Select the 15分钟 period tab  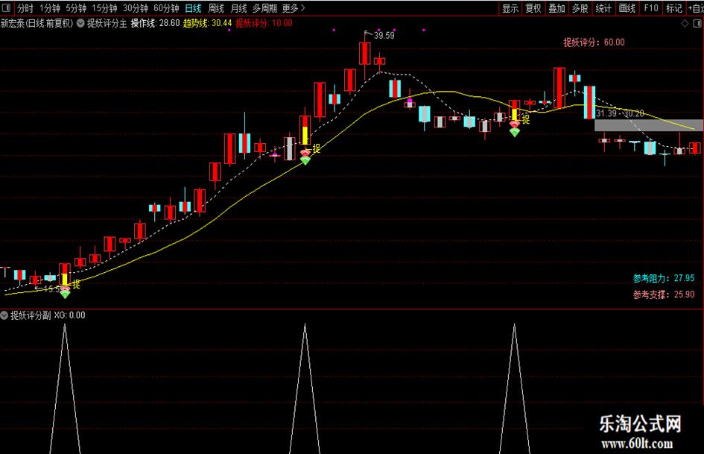(x=104, y=8)
